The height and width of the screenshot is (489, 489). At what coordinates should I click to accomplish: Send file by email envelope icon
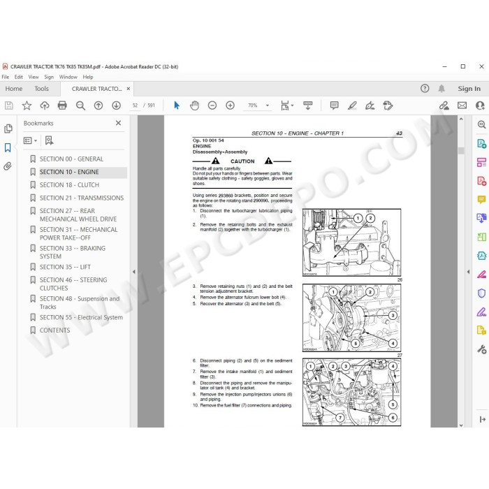point(462,105)
